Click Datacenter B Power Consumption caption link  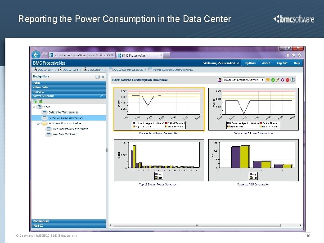pyautogui.click(x=253, y=134)
